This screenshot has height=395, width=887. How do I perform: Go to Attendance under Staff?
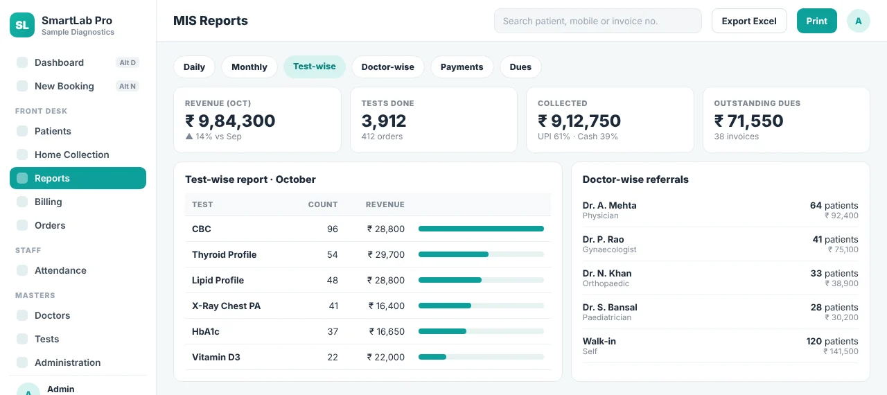78,270
